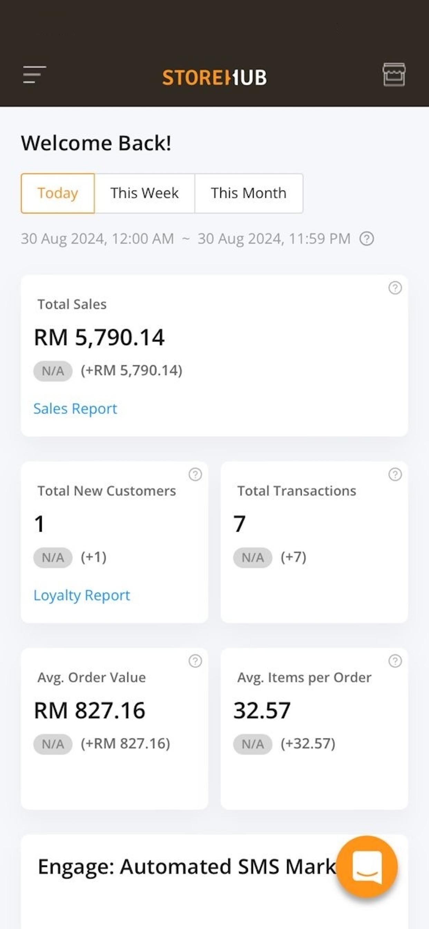The image size is (429, 929).
Task: Open the orange live chat bubble
Action: point(367,866)
